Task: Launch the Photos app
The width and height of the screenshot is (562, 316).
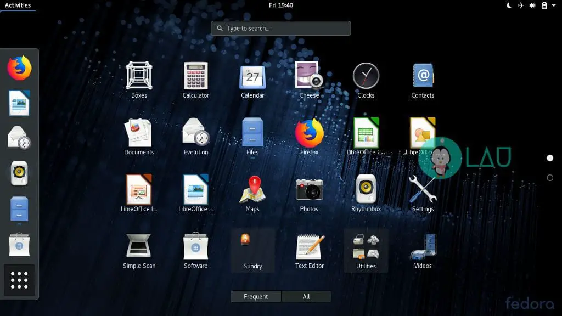Action: coord(309,193)
